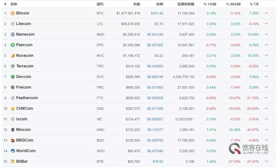
Task: Open the more options menu for Litecoin
Action: [266, 24]
